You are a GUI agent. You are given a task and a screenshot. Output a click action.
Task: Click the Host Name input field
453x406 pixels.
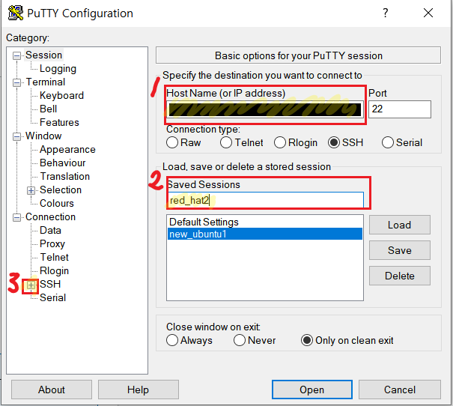(x=264, y=109)
